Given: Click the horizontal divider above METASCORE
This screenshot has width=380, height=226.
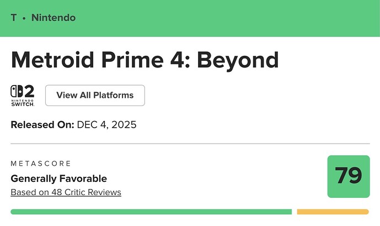Looking at the screenshot, I should point(190,144).
